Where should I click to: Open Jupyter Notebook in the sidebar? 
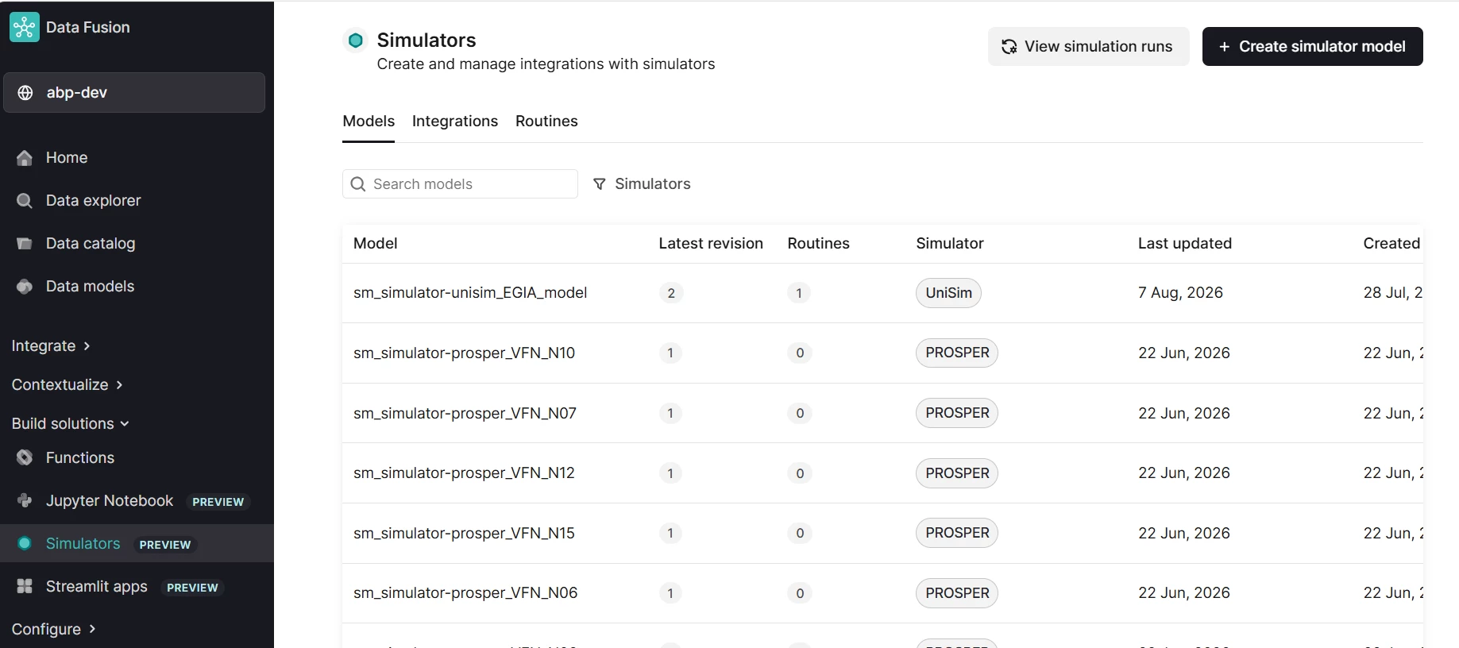click(110, 500)
